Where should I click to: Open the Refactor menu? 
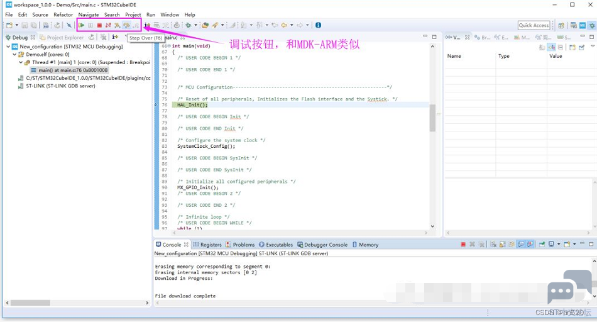[x=63, y=14]
